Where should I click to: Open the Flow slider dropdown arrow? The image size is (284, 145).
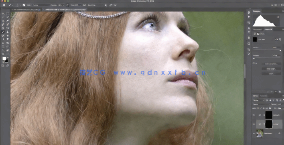pos(81,5)
